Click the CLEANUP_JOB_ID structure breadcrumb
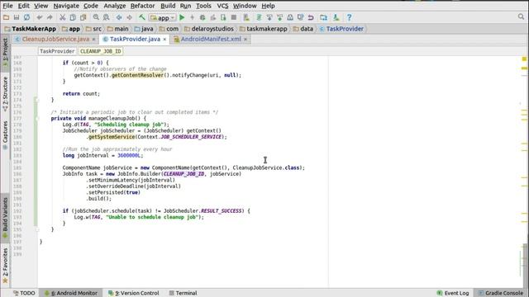 point(101,51)
